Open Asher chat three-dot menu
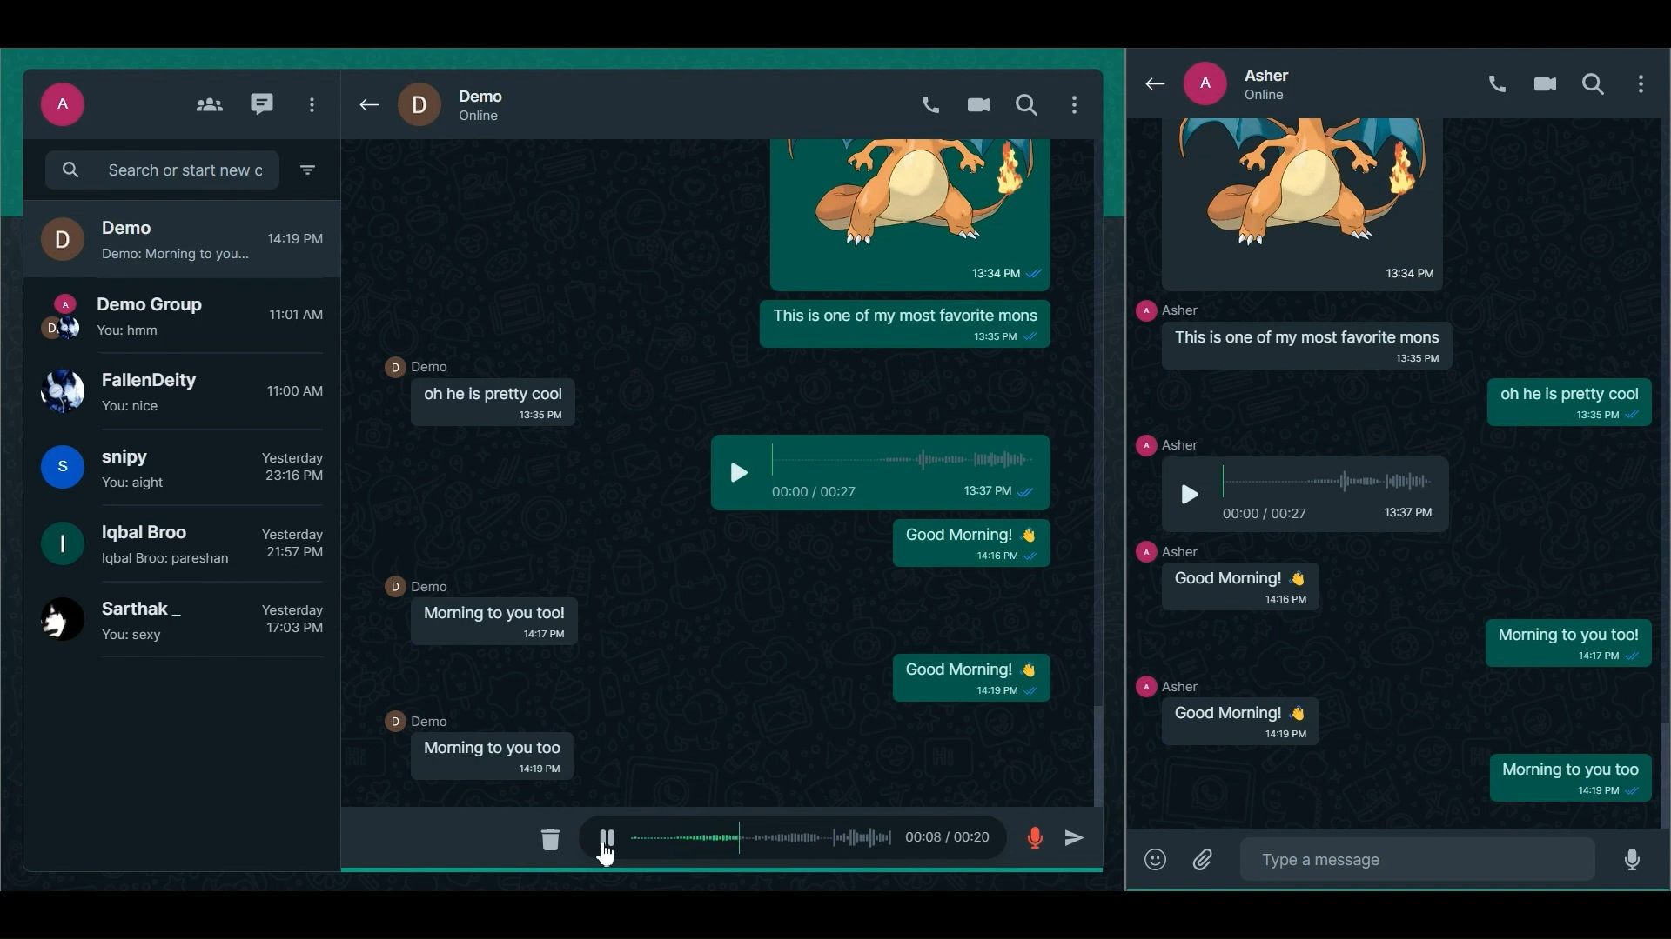 (x=1641, y=84)
